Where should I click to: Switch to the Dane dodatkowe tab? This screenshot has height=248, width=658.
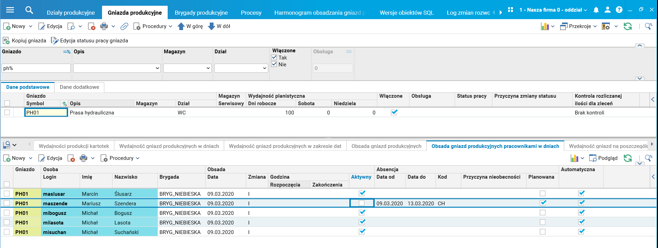(79, 87)
